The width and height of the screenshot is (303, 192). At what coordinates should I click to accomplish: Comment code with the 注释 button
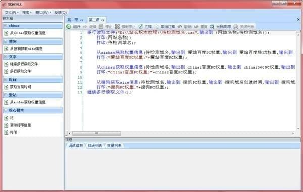145,27
